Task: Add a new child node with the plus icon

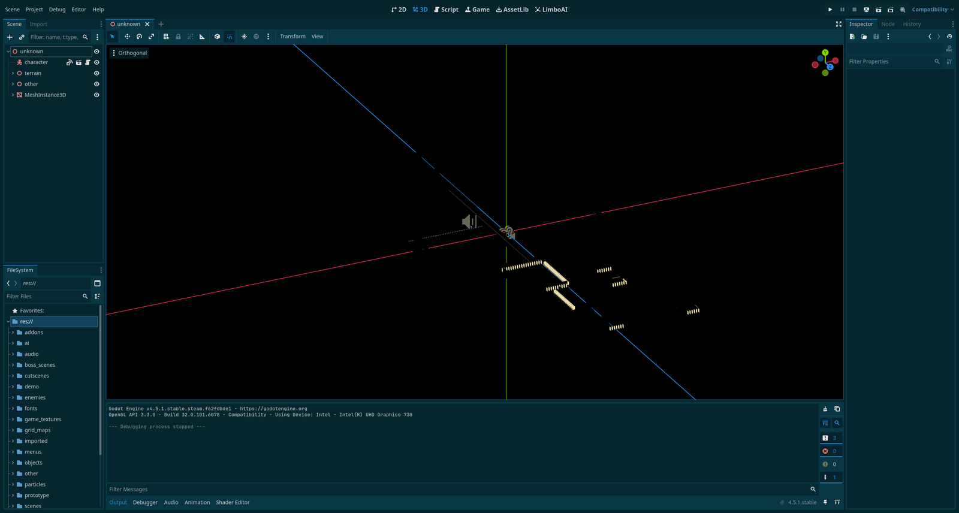Action: coord(10,37)
